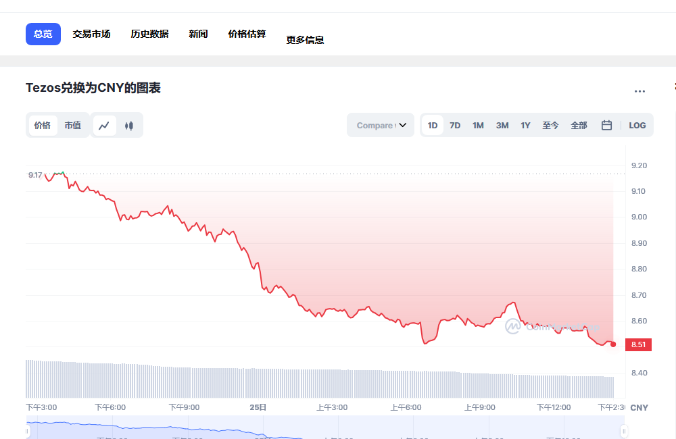The image size is (676, 439).
Task: Click the 9.17 opening price label
Action: pyautogui.click(x=35, y=175)
